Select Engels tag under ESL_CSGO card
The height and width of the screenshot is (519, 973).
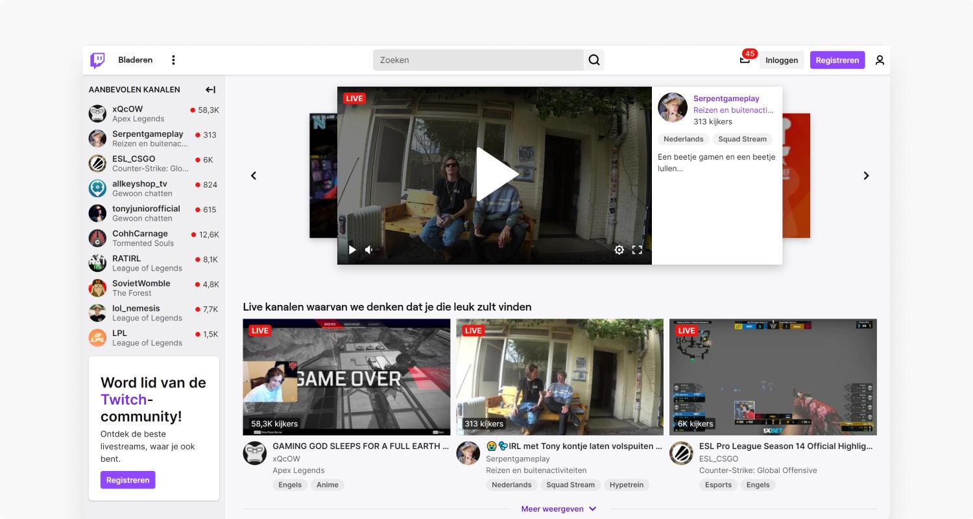(758, 485)
